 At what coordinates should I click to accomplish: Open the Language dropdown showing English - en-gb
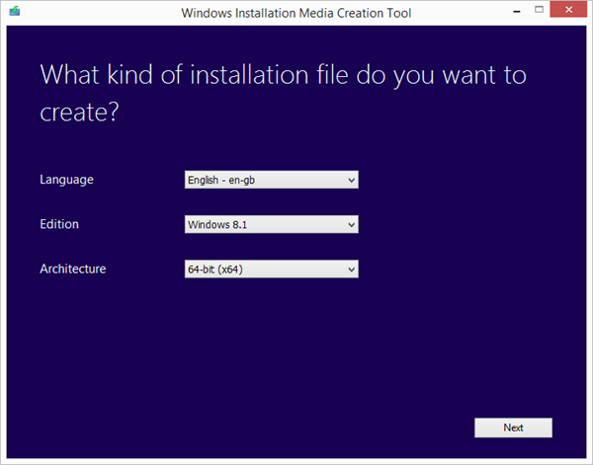tap(272, 180)
